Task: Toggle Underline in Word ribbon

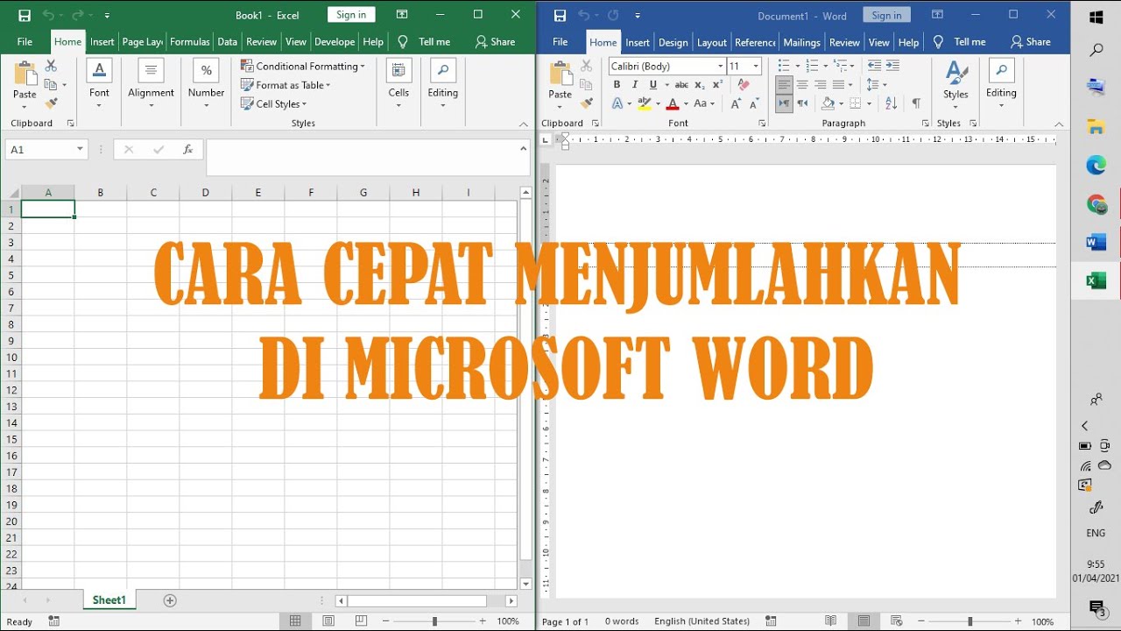Action: (652, 85)
